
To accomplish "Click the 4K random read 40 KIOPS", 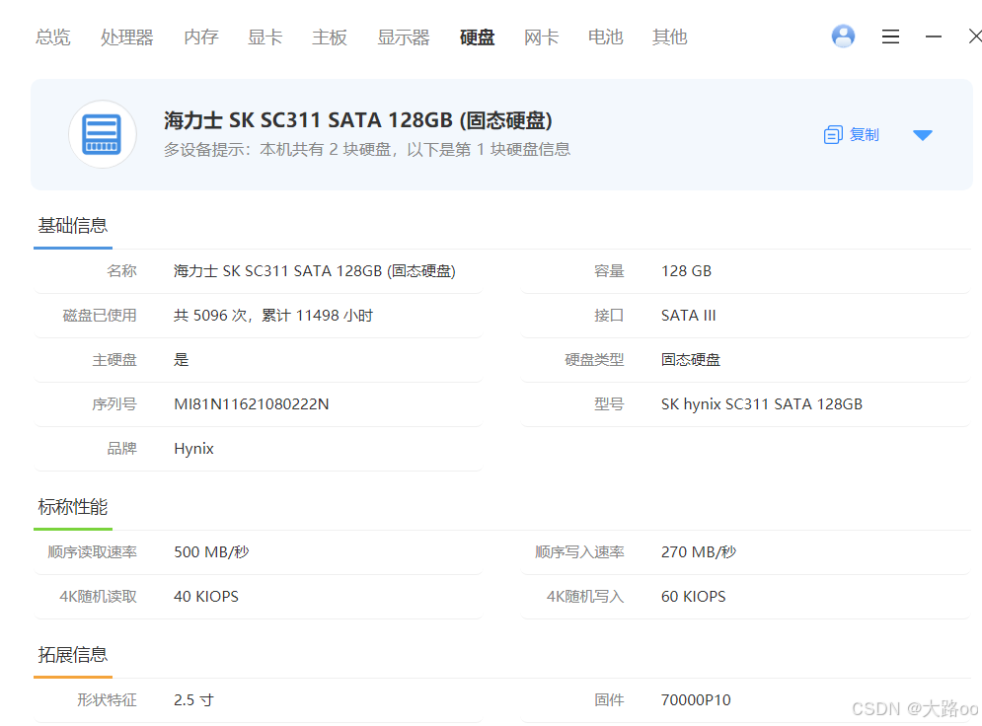I will [206, 597].
